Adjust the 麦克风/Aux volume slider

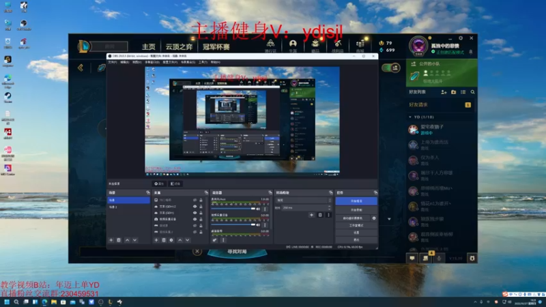pos(233,209)
